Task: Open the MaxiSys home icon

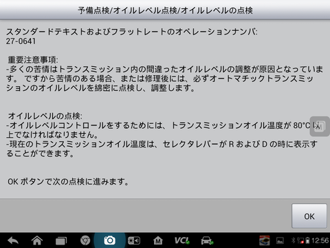Action: coord(158,240)
